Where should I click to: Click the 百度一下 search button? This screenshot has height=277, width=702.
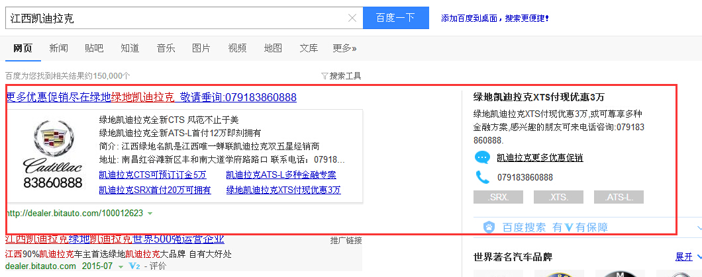396,18
